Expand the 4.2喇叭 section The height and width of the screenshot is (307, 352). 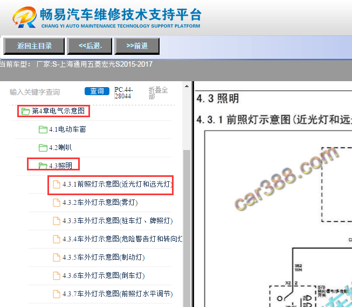60,147
